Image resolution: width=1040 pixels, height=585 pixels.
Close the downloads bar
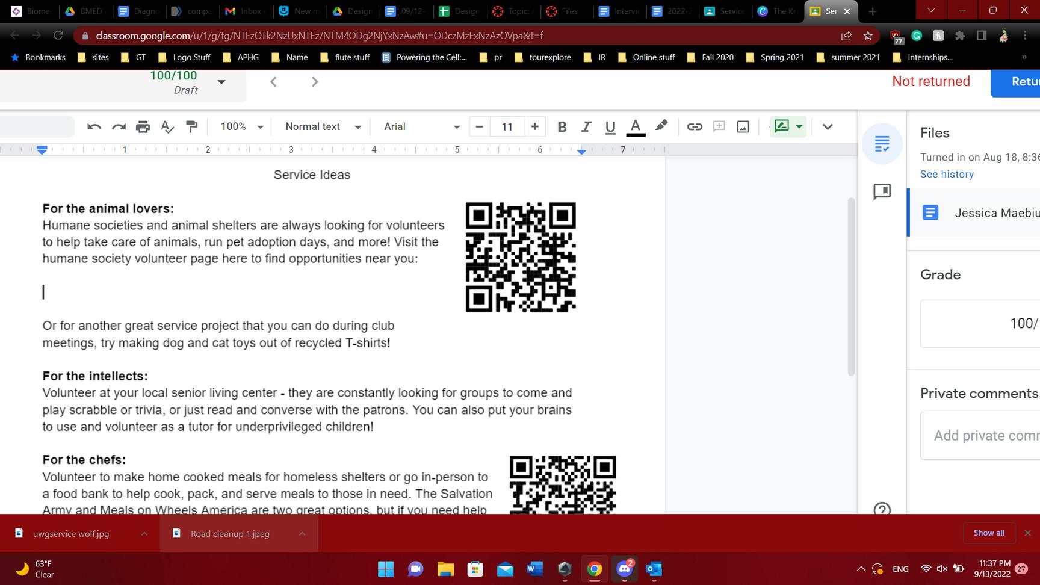tap(1027, 533)
